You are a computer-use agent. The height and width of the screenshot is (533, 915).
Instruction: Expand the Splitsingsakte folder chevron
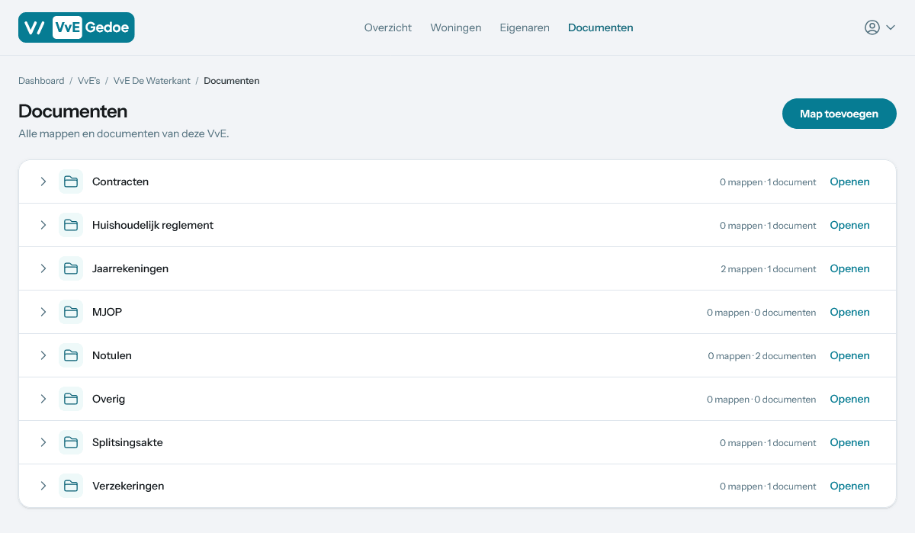[43, 442]
